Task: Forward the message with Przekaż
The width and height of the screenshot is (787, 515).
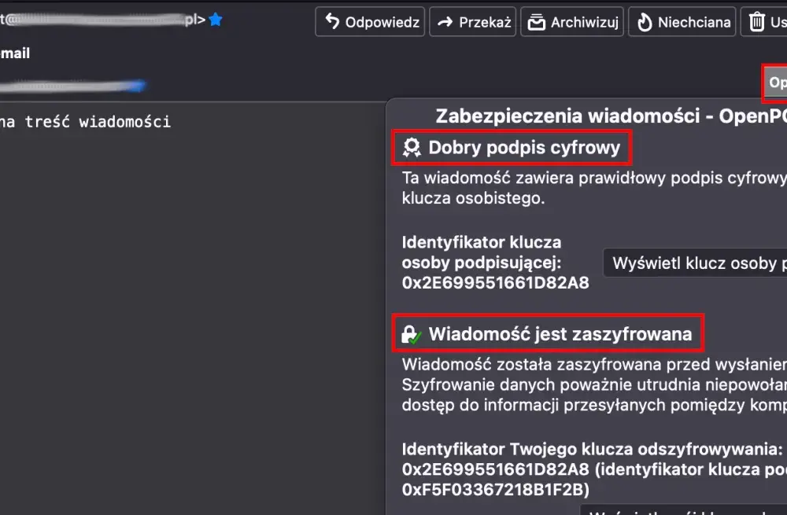Action: click(473, 21)
